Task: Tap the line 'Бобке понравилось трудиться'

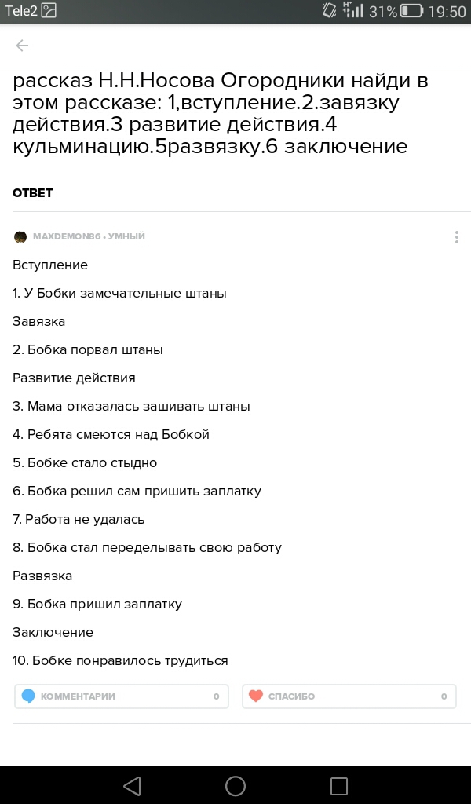Action: click(x=120, y=660)
